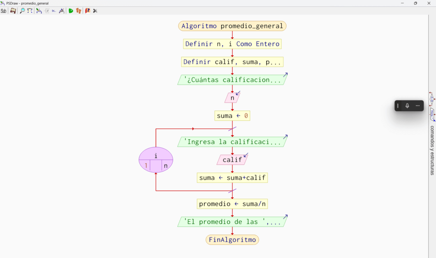Fit the diagram to the window
Screen dimensions: 436x258
pyautogui.click(x=30, y=11)
